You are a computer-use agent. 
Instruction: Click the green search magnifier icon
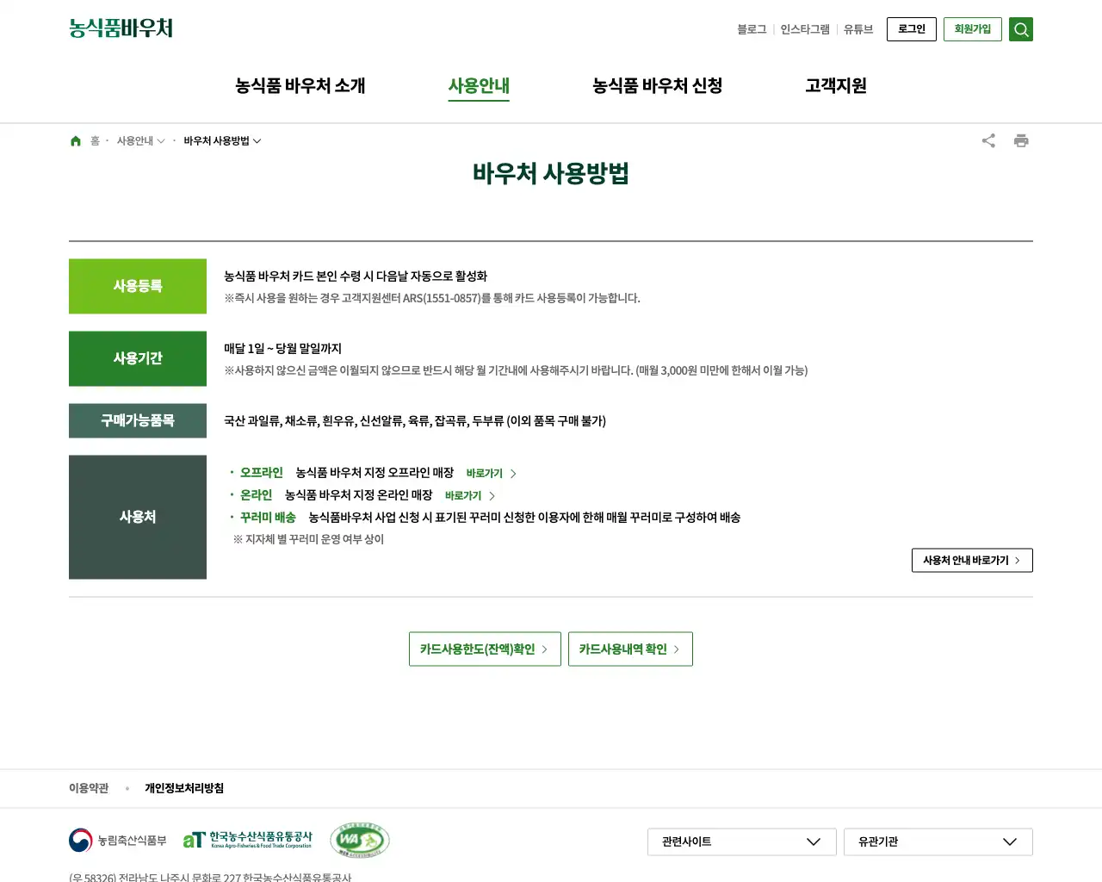(1020, 29)
